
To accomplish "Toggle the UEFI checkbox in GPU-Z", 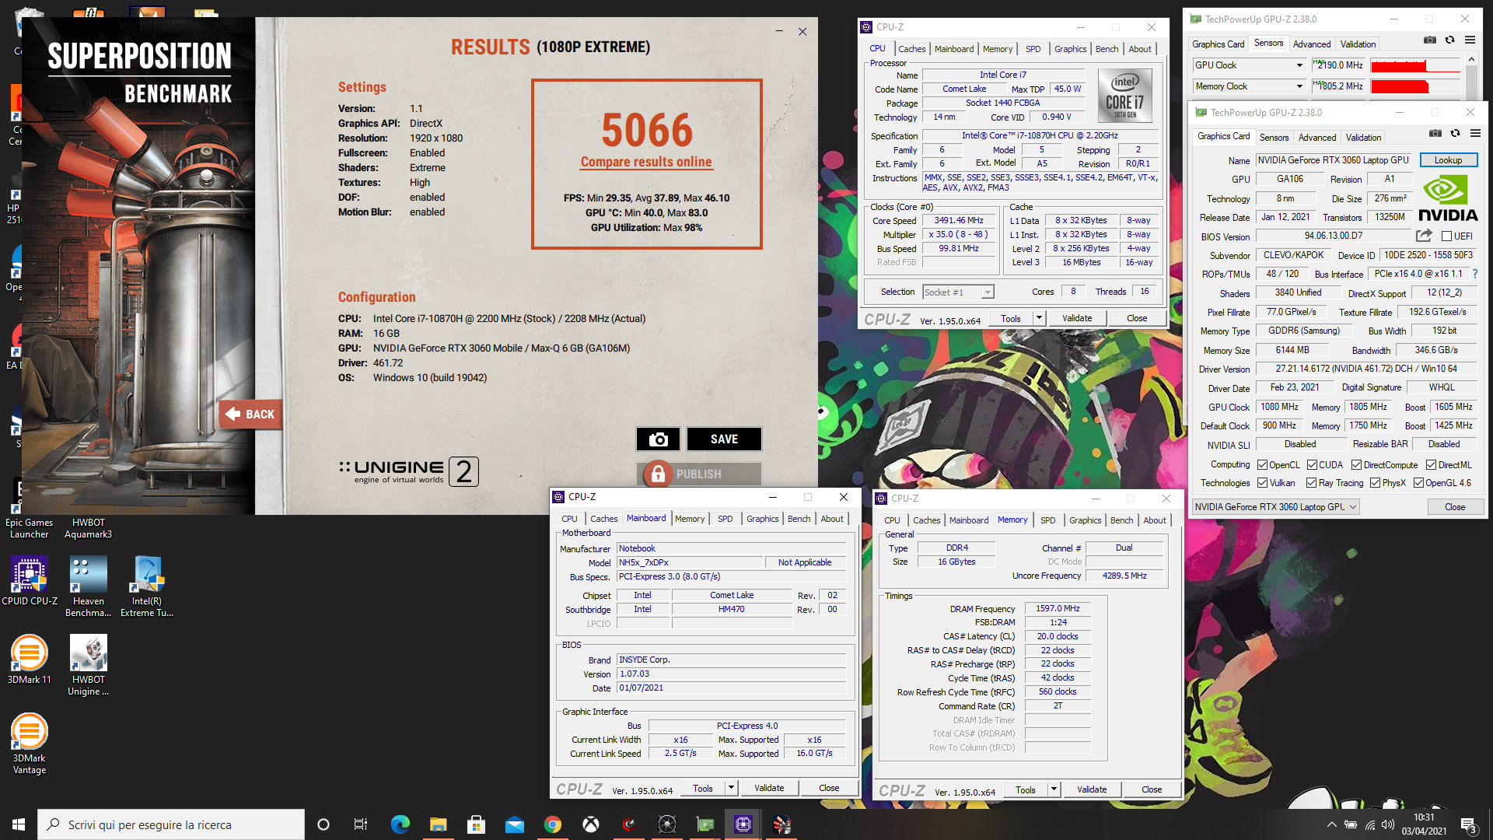I will click(x=1446, y=236).
